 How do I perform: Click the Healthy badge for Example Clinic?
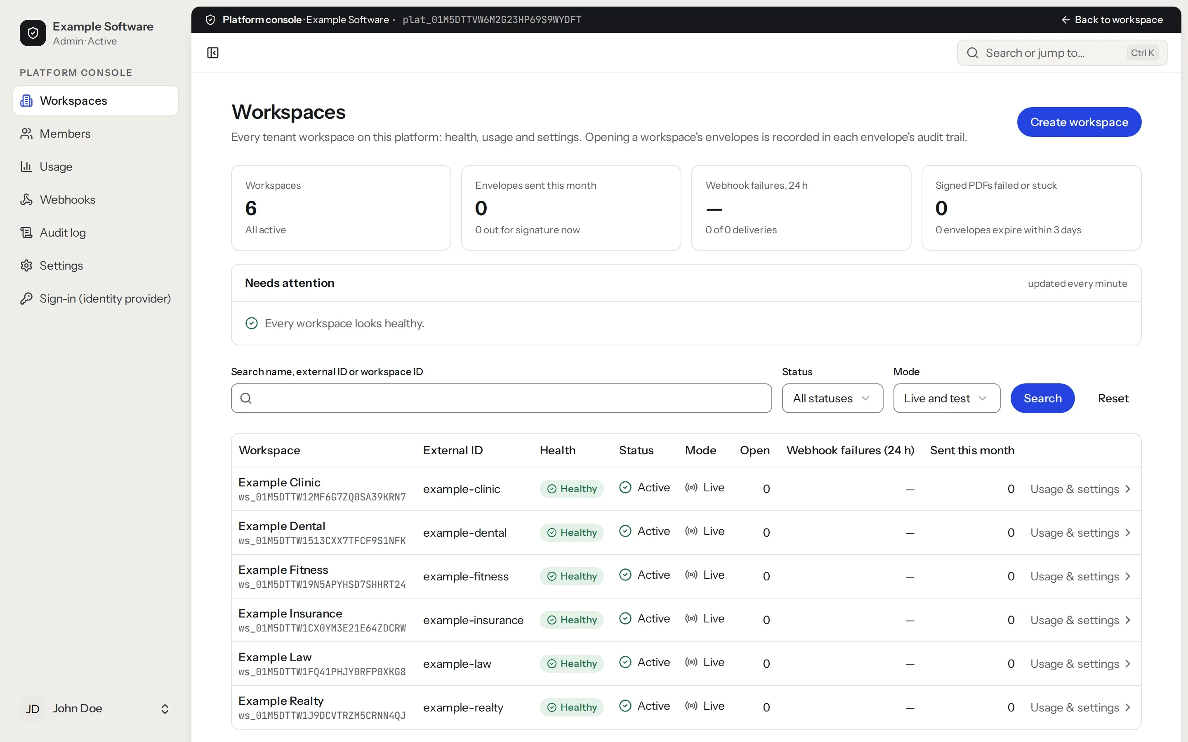[571, 489]
